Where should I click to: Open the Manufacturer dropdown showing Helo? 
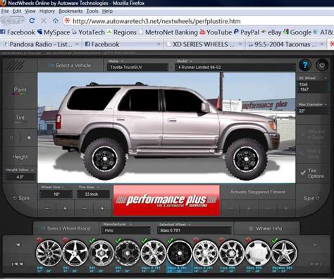[x=125, y=230]
